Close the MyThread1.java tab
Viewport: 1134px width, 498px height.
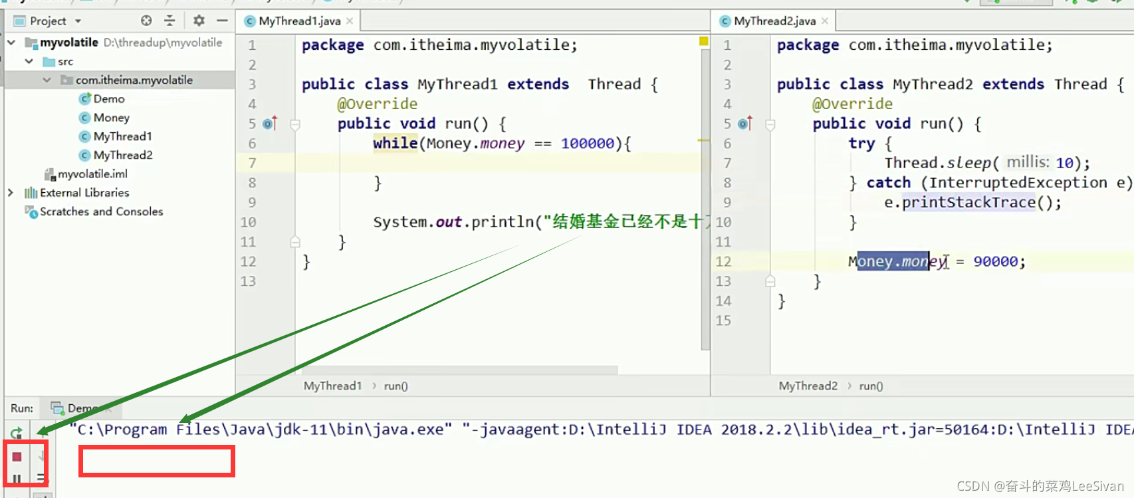[x=350, y=21]
